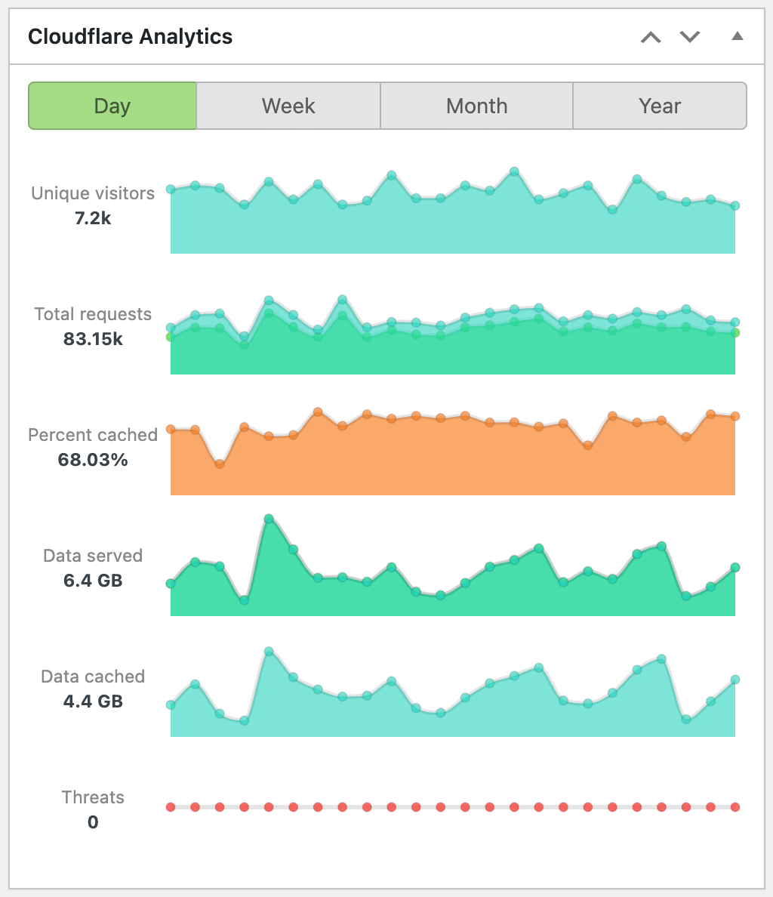The height and width of the screenshot is (897, 773).
Task: Switch to the Week view
Action: (288, 106)
